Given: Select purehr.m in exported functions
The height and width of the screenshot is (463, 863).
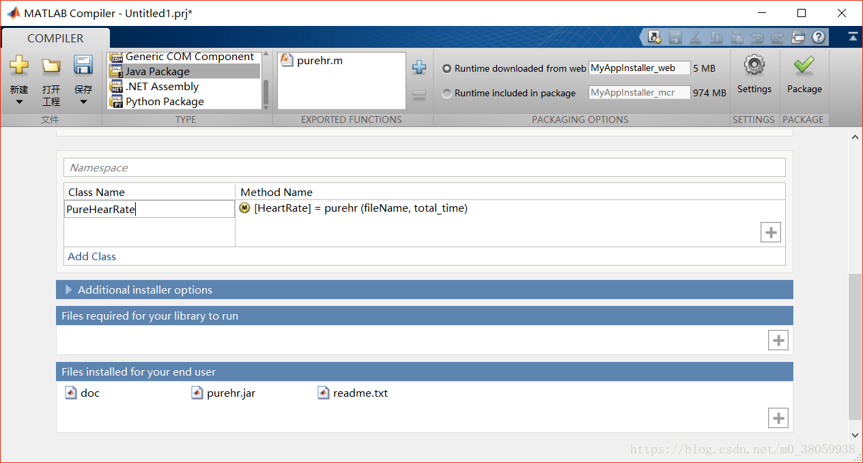Looking at the screenshot, I should point(320,60).
